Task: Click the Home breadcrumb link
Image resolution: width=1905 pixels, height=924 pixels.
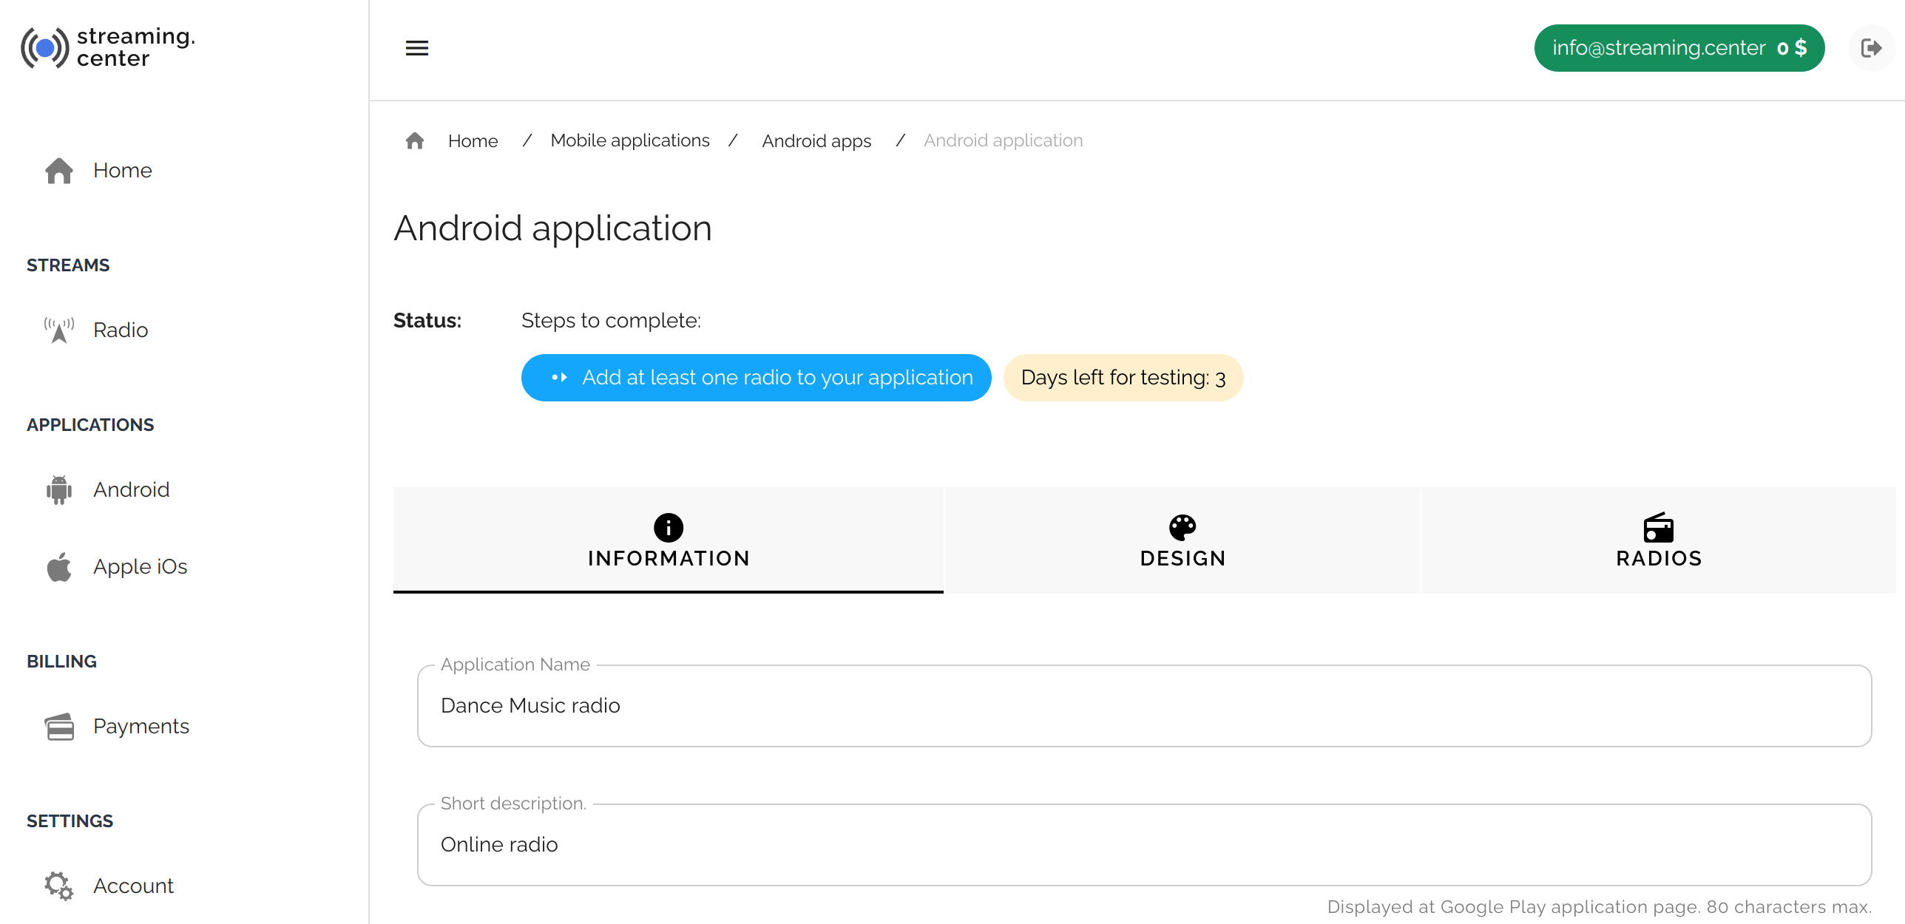Action: [x=473, y=140]
